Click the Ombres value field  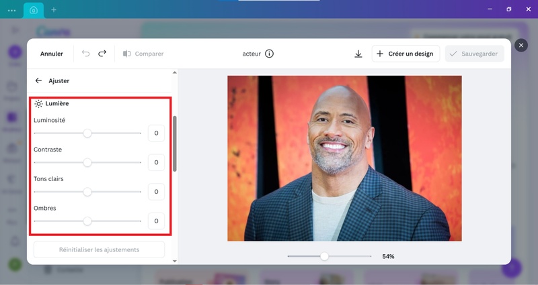tap(156, 221)
